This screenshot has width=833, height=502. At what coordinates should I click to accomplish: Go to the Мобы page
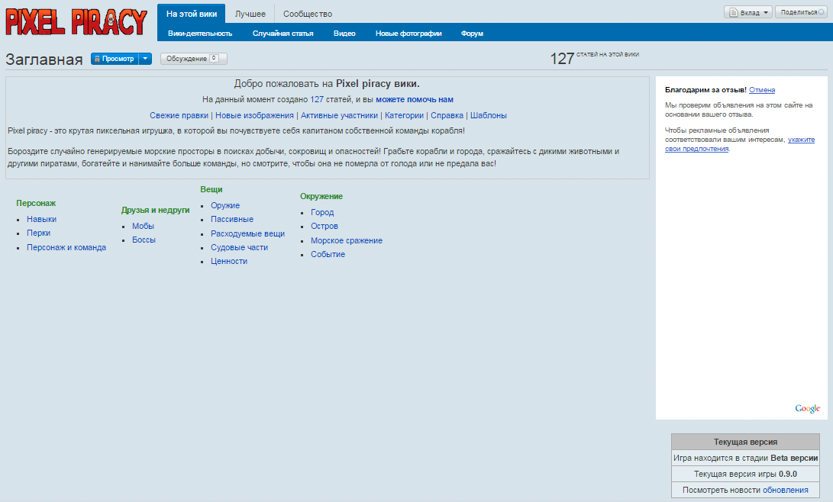143,226
